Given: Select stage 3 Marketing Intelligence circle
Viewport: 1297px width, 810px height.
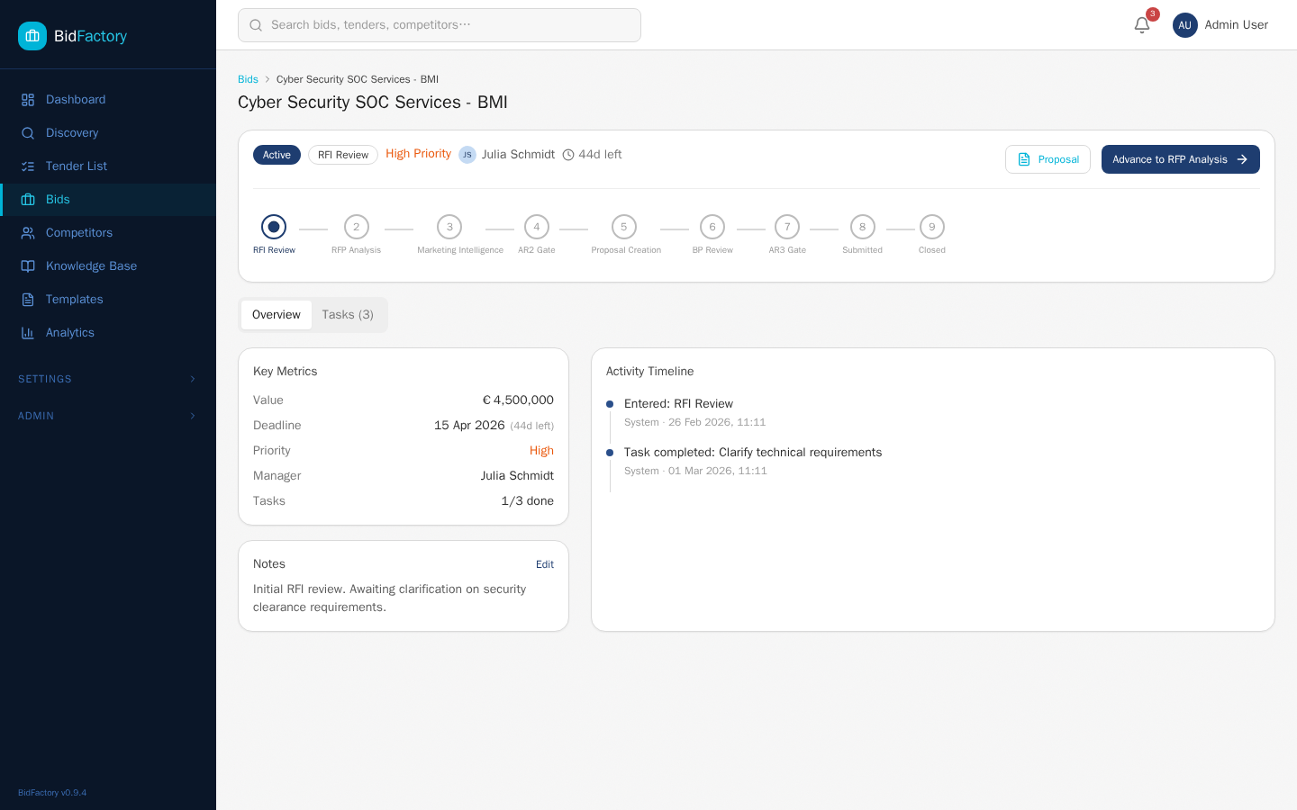Looking at the screenshot, I should (x=449, y=227).
